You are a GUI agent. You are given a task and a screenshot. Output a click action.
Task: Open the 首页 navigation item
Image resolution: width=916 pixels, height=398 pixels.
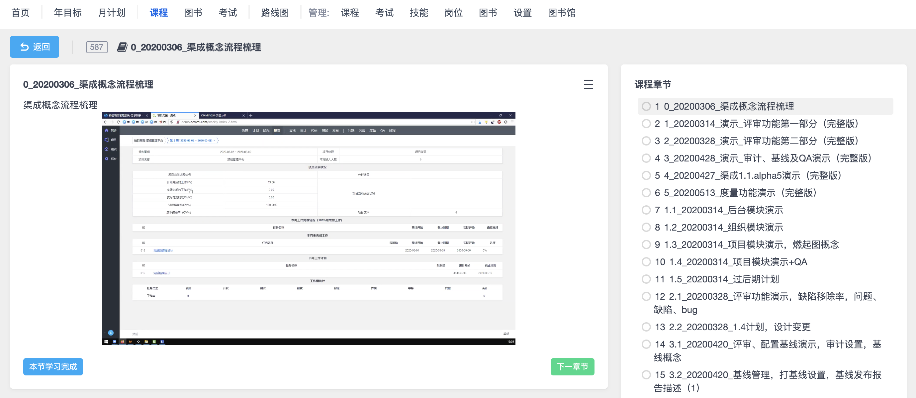(21, 13)
